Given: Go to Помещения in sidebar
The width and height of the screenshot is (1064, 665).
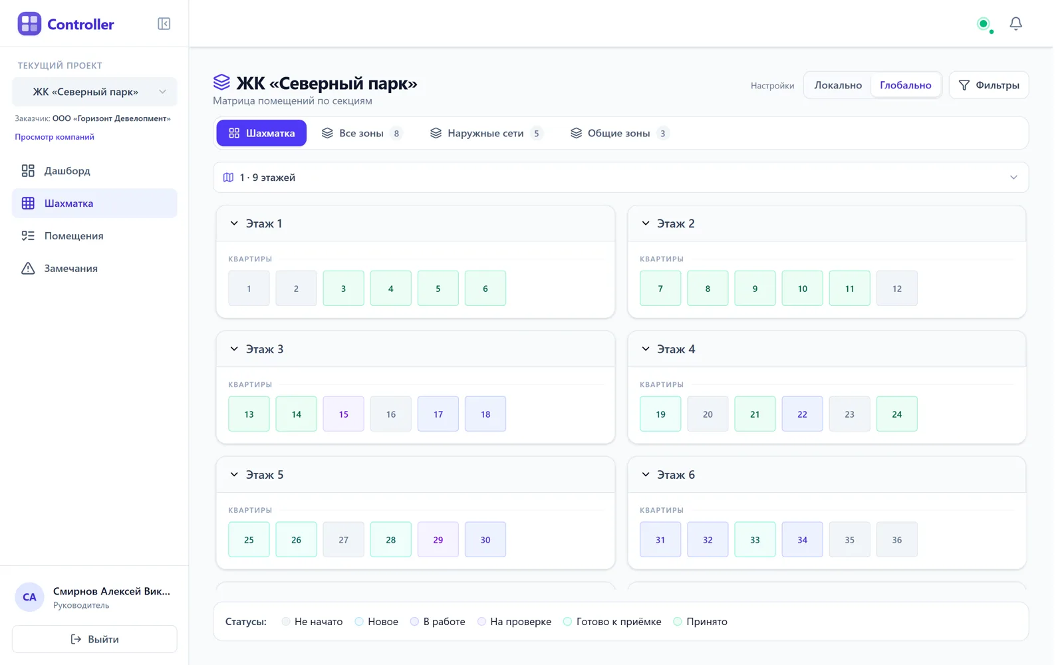Looking at the screenshot, I should click(x=94, y=236).
